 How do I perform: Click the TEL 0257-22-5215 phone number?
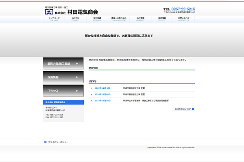coord(179,9)
